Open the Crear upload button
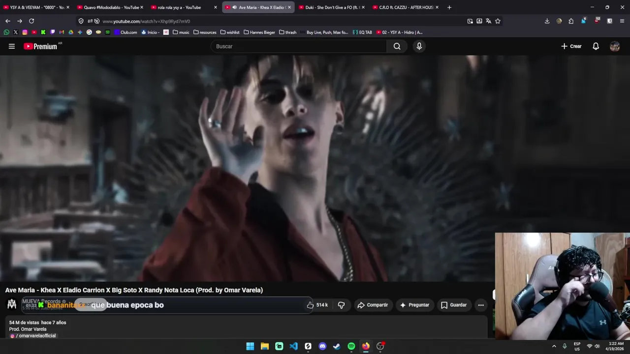 pyautogui.click(x=571, y=46)
